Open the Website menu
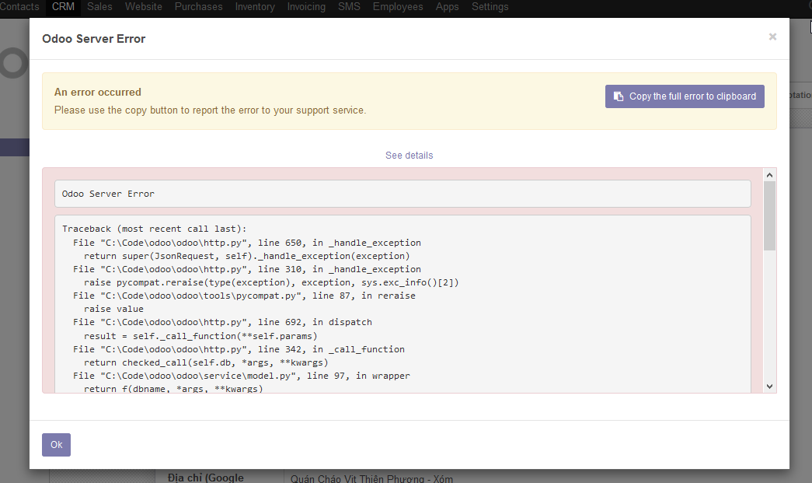Screen dimensions: 812x483 (144, 7)
